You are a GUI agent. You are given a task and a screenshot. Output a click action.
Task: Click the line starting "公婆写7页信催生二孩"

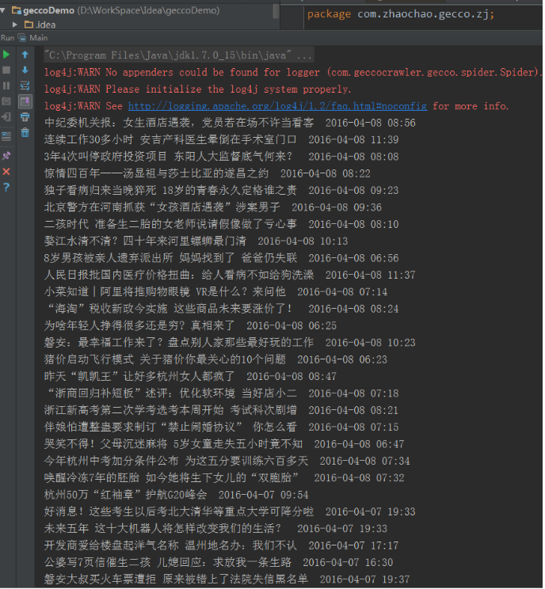(x=219, y=563)
